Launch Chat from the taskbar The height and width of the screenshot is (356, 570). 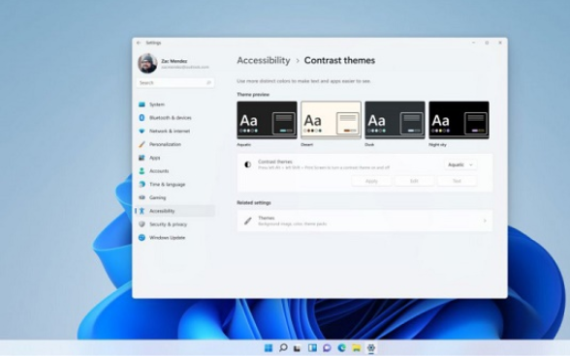(x=327, y=348)
